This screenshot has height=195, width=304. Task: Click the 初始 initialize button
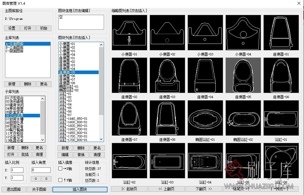[x=44, y=28]
